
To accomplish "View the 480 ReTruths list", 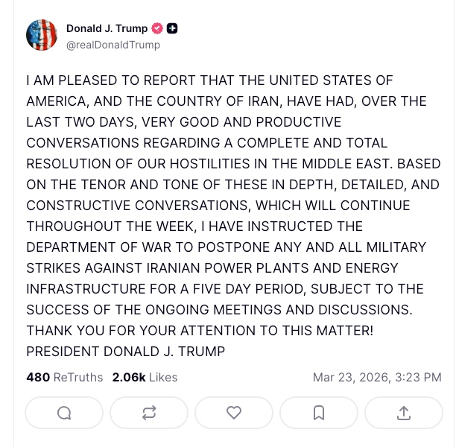I will click(x=65, y=378).
